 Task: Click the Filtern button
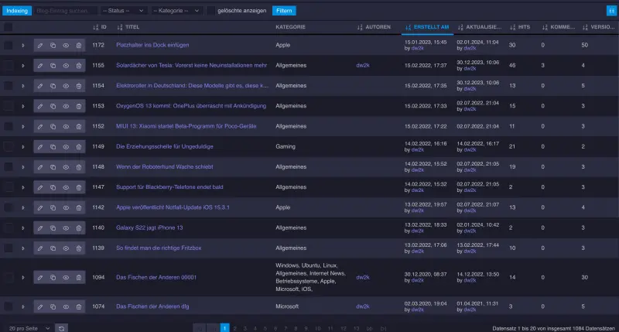[284, 11]
